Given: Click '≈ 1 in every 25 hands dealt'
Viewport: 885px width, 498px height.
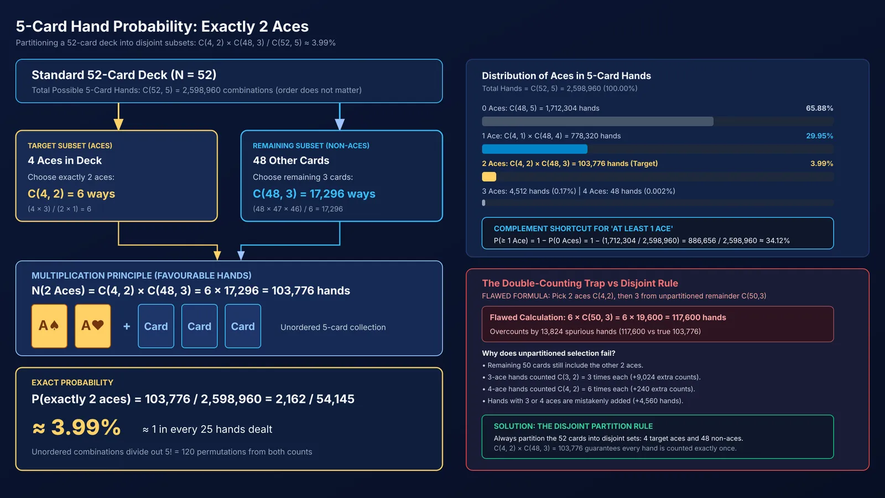Looking at the screenshot, I should [207, 429].
